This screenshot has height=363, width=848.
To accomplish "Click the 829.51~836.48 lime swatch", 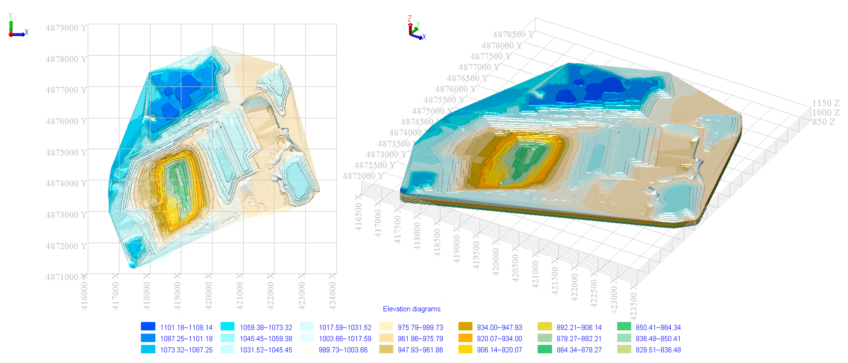I will pyautogui.click(x=624, y=349).
